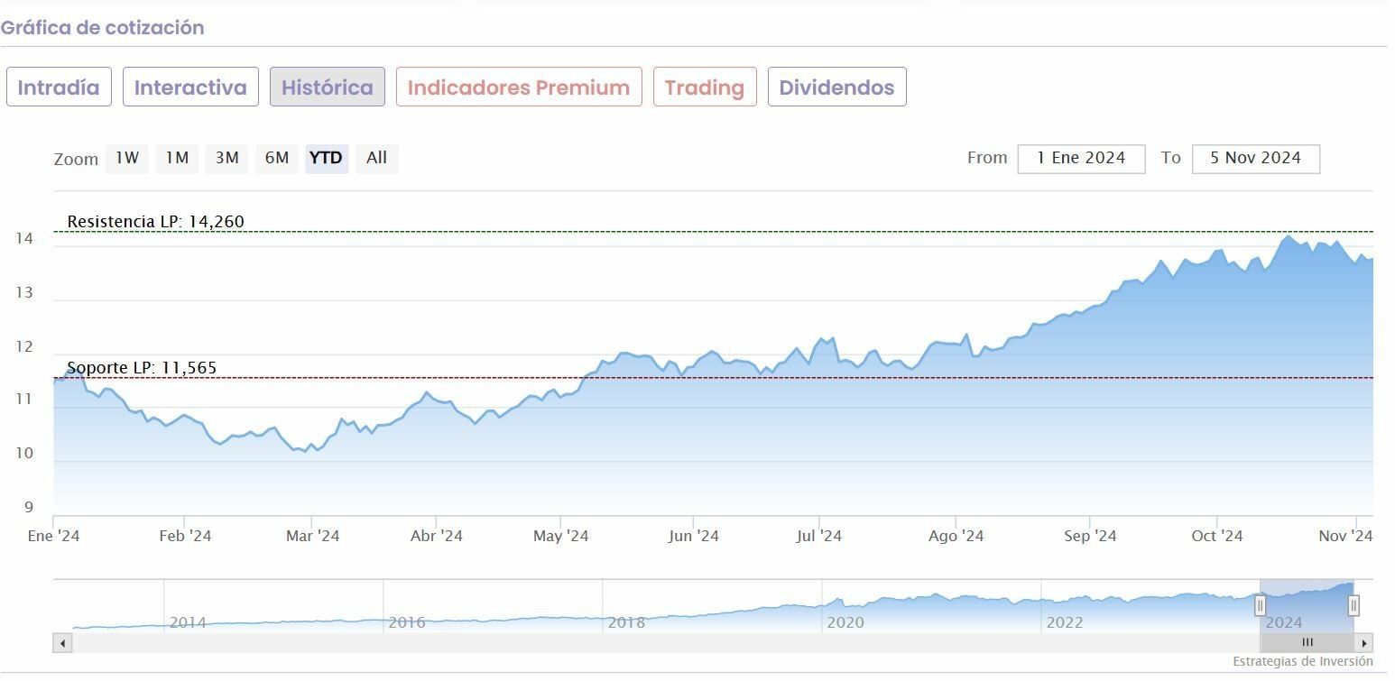Set zoom range to 6M
1395x681 pixels.
[276, 158]
